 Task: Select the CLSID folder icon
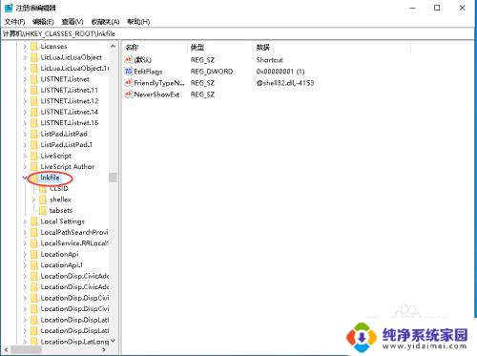(43, 189)
